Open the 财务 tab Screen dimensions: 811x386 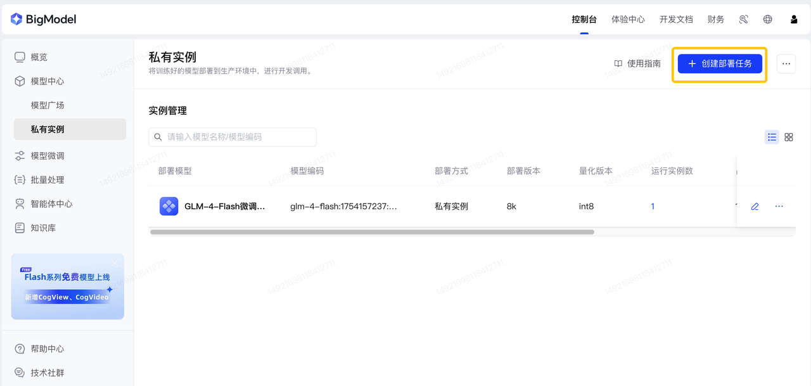(716, 19)
